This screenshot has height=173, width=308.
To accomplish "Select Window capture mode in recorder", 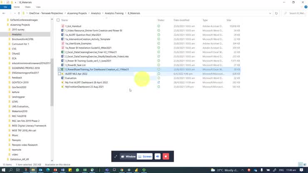I will pyautogui.click(x=128, y=156).
